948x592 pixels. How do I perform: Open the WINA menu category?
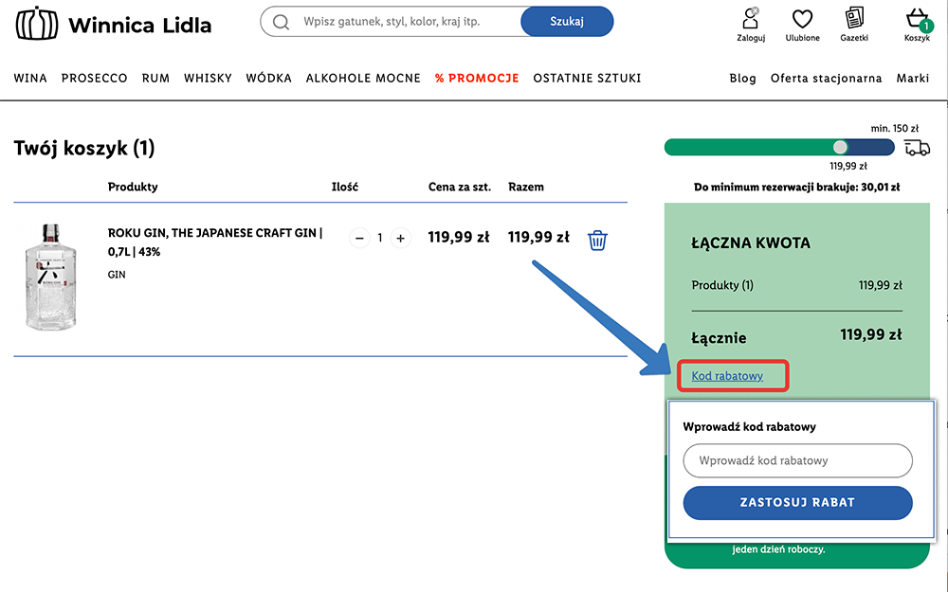(30, 79)
